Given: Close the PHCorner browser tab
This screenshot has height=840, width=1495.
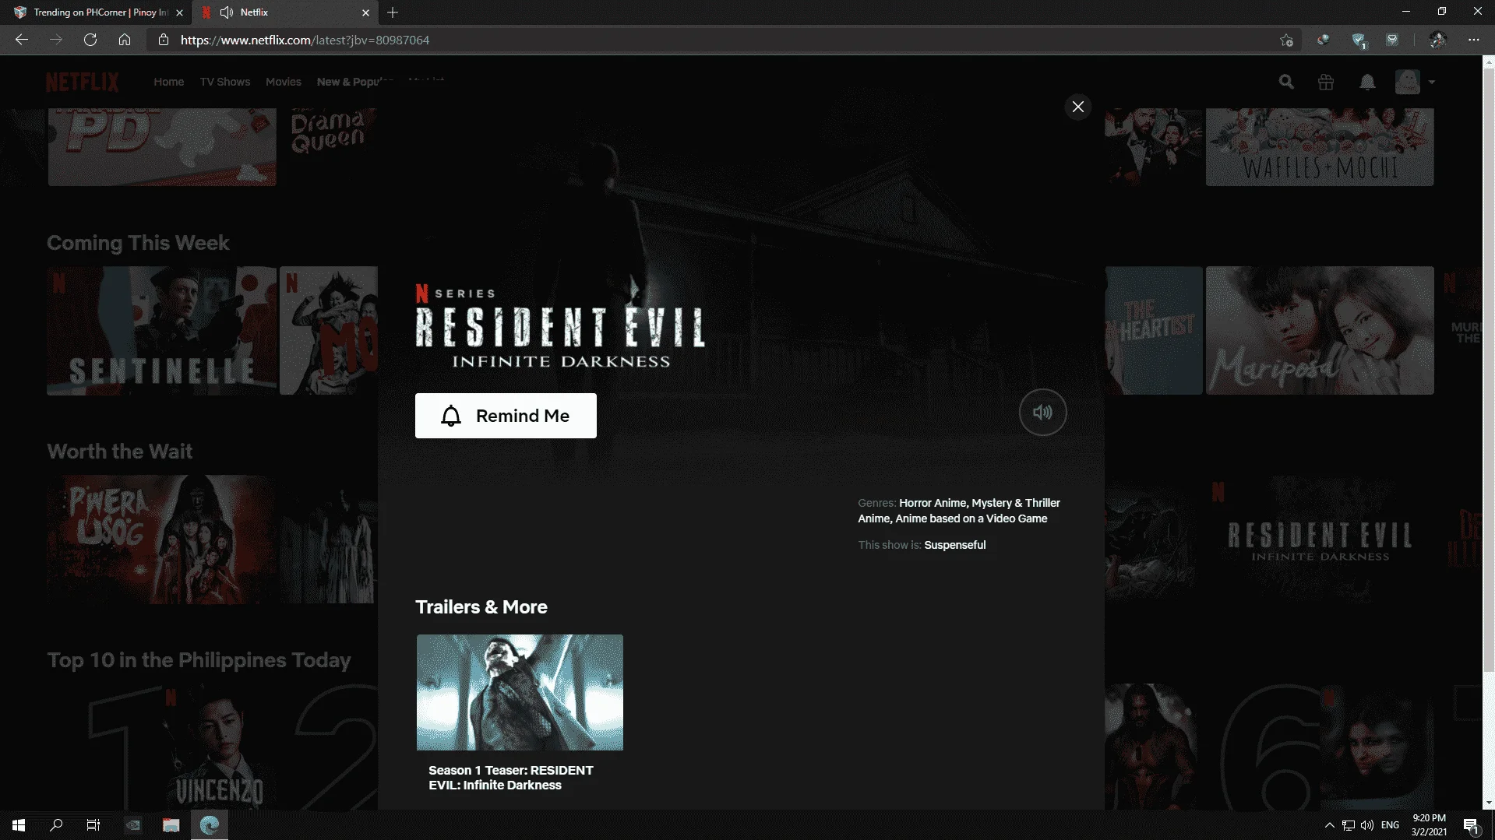Looking at the screenshot, I should (179, 12).
